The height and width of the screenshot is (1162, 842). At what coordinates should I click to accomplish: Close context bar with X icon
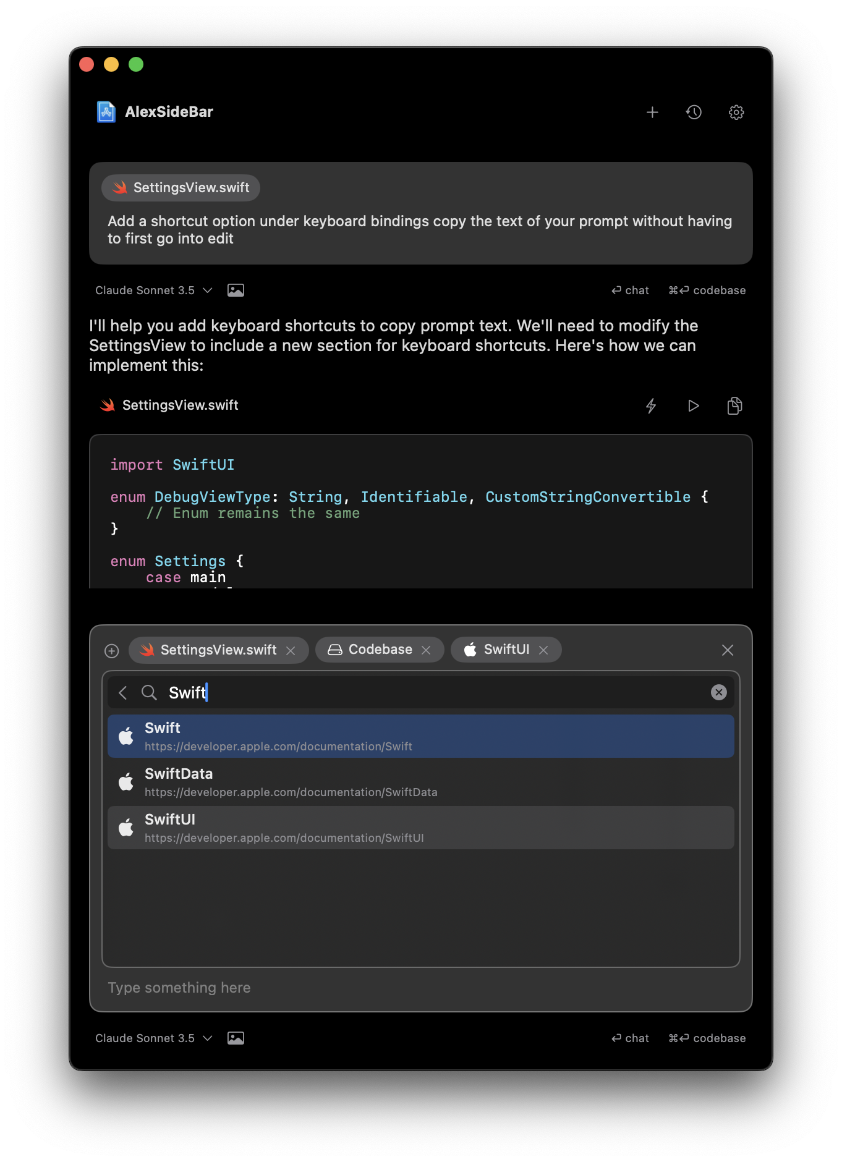click(728, 650)
